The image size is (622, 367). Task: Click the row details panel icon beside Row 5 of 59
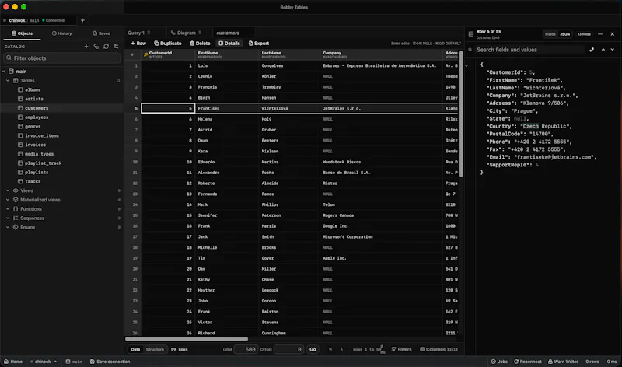[471, 34]
